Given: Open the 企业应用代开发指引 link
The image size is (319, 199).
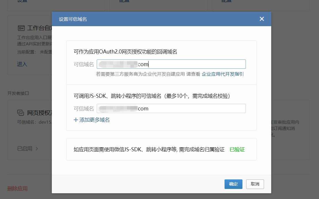Looking at the screenshot, I should pos(223,74).
